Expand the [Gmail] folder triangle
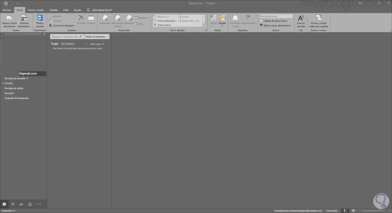Screen dimensions: 392x213 [3, 83]
